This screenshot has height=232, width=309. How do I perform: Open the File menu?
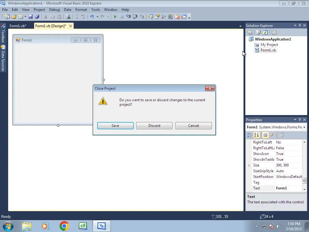click(5, 9)
